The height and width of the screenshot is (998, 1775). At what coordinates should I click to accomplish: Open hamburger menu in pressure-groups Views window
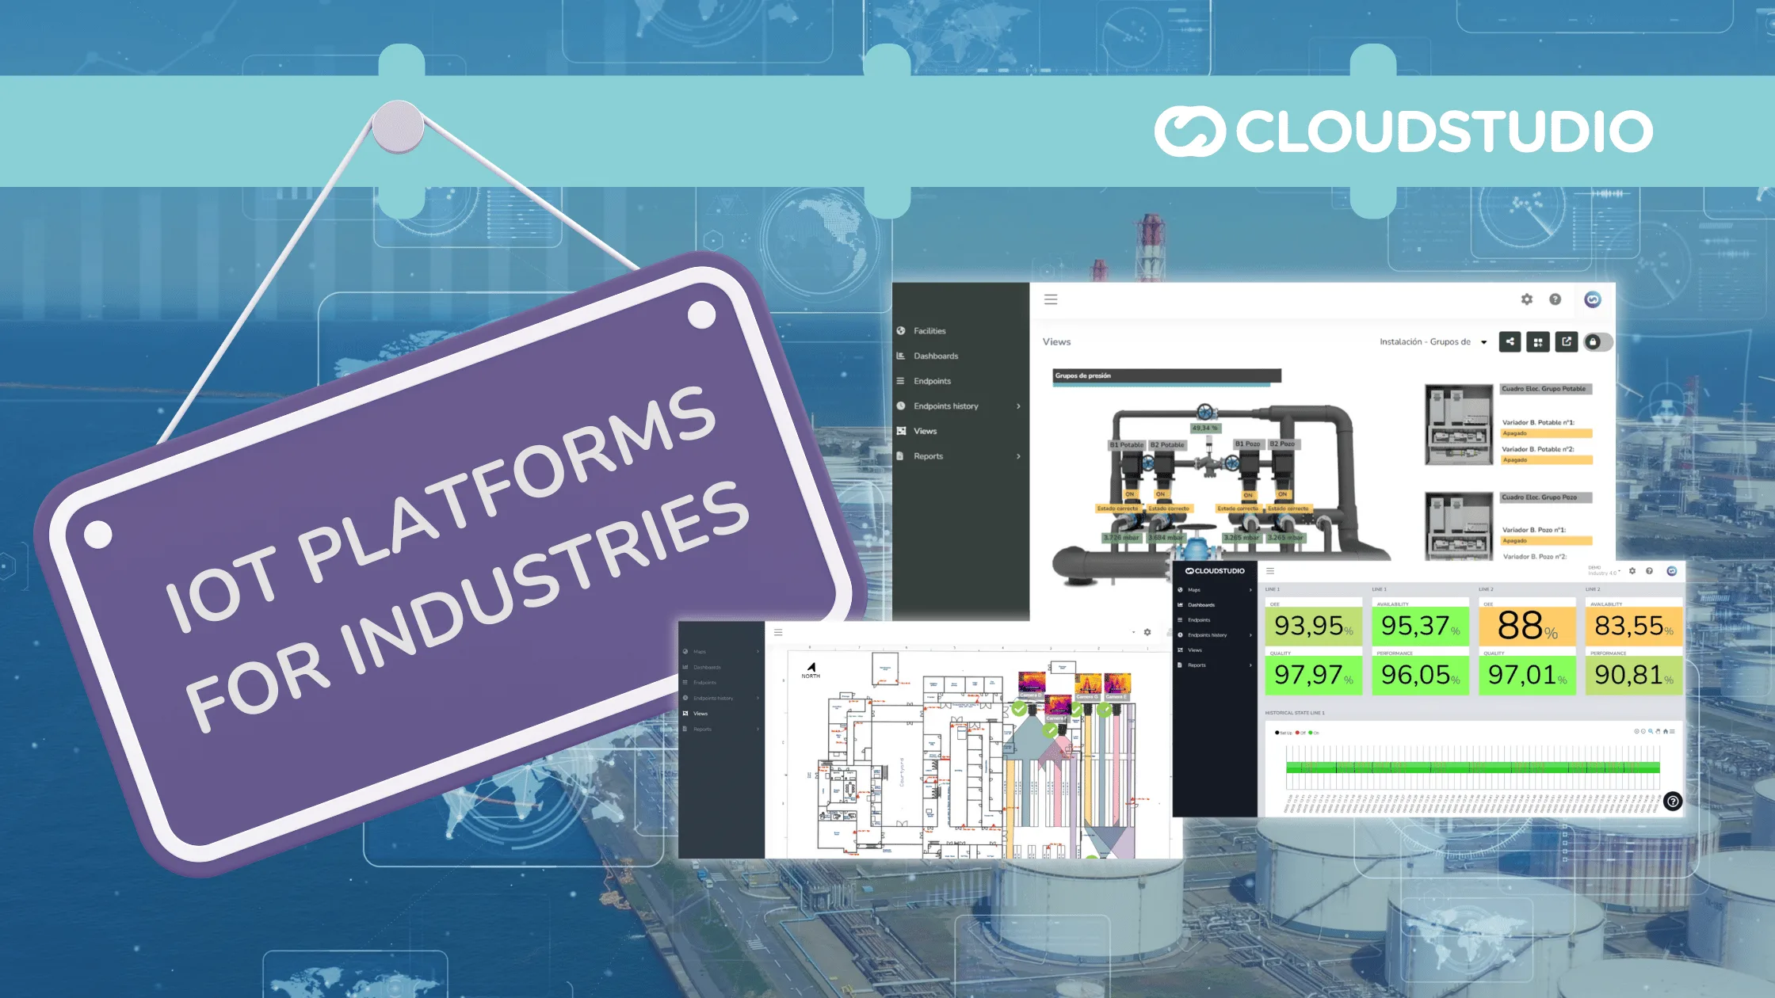point(1051,299)
